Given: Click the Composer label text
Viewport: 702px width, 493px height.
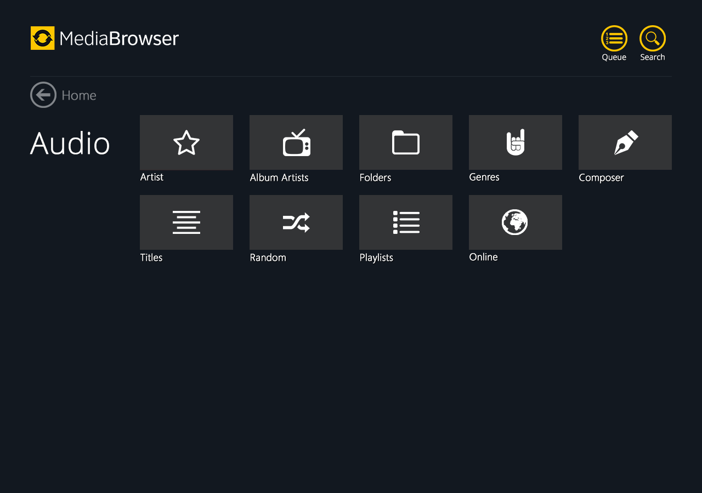Looking at the screenshot, I should point(602,178).
